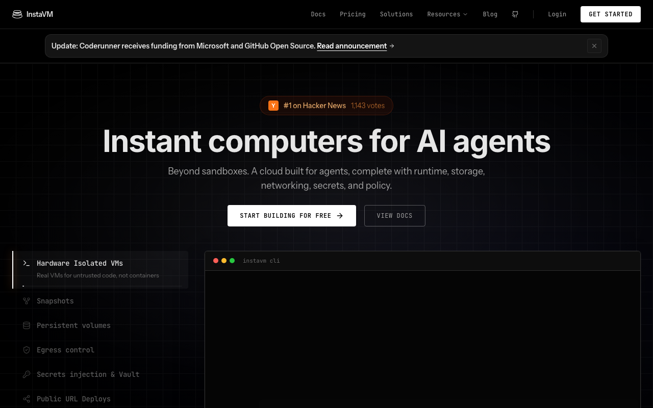Click the '1,143 votes' text

(x=368, y=106)
